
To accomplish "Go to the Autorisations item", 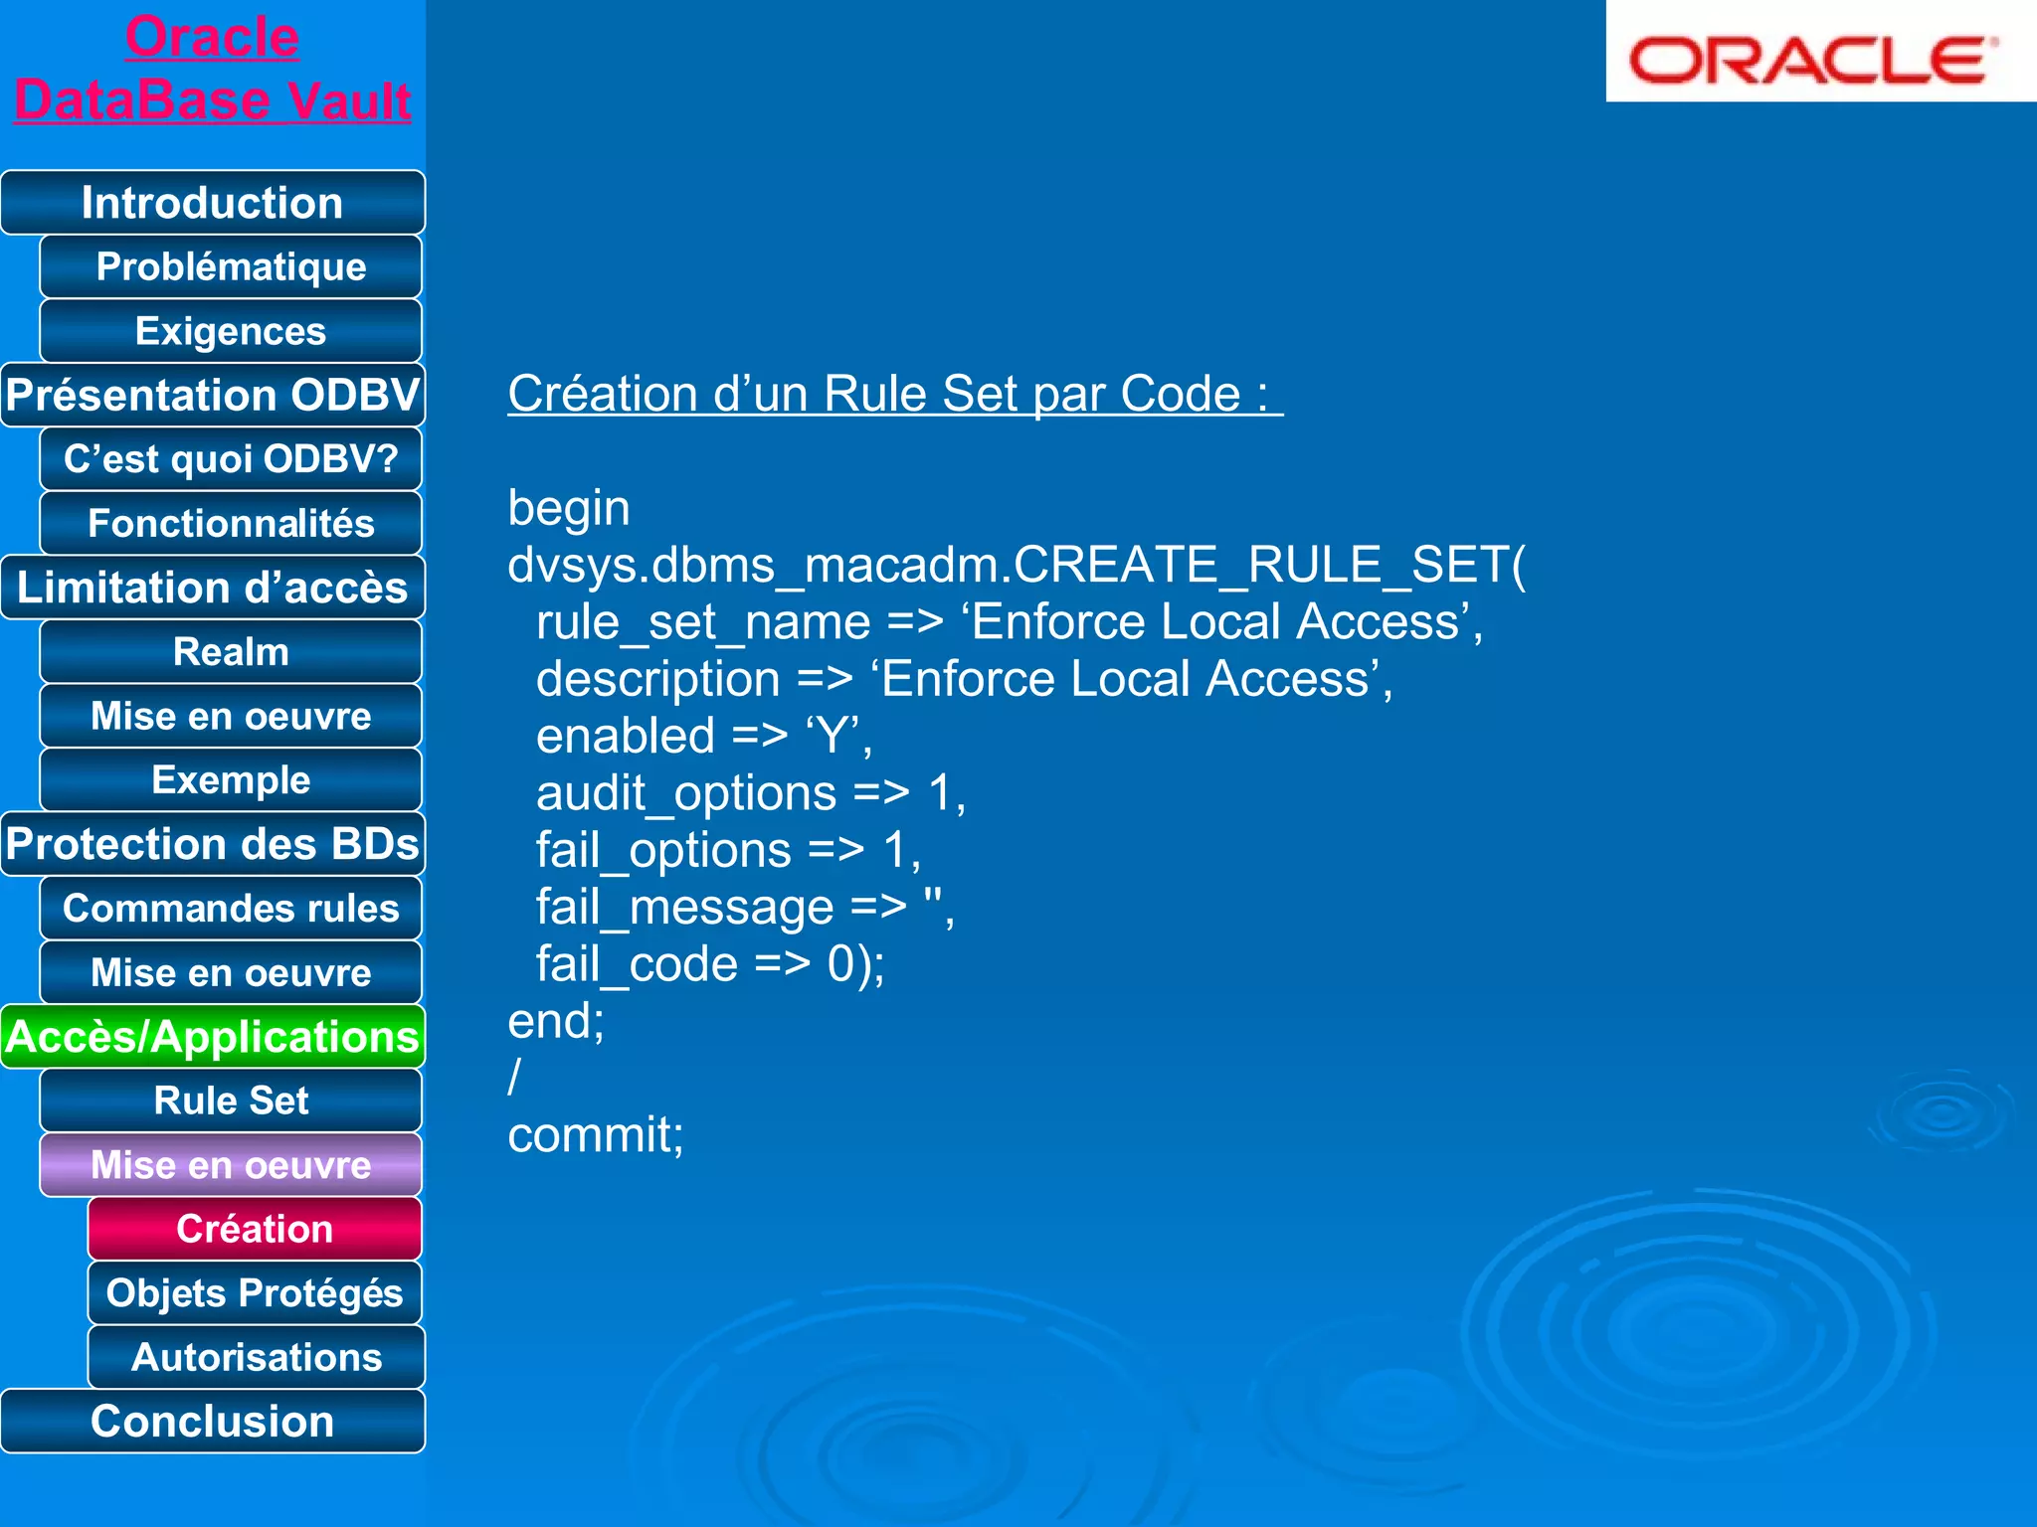I will click(x=255, y=1357).
